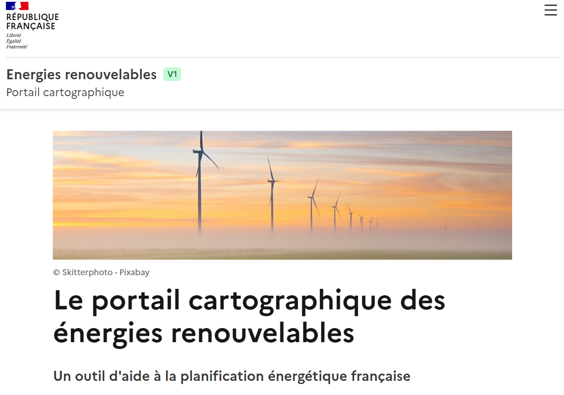This screenshot has width=564, height=395.
Task: Click the third wind turbine in the row
Action: point(313,207)
